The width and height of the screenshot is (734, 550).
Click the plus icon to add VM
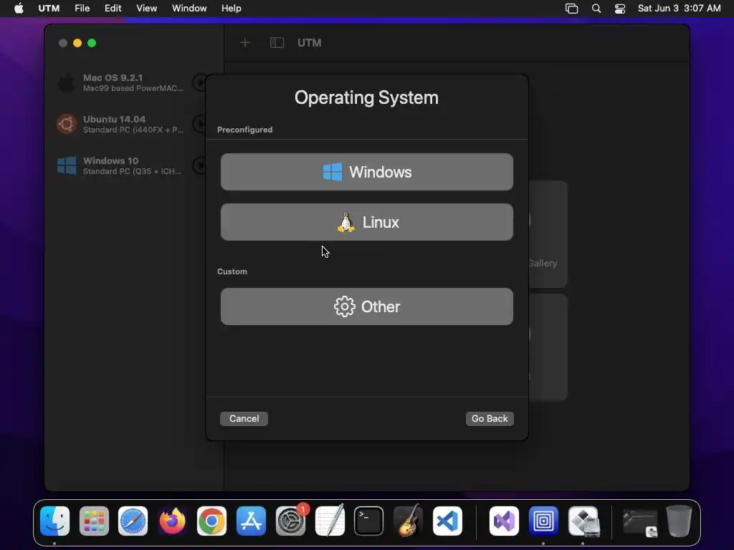coord(245,43)
